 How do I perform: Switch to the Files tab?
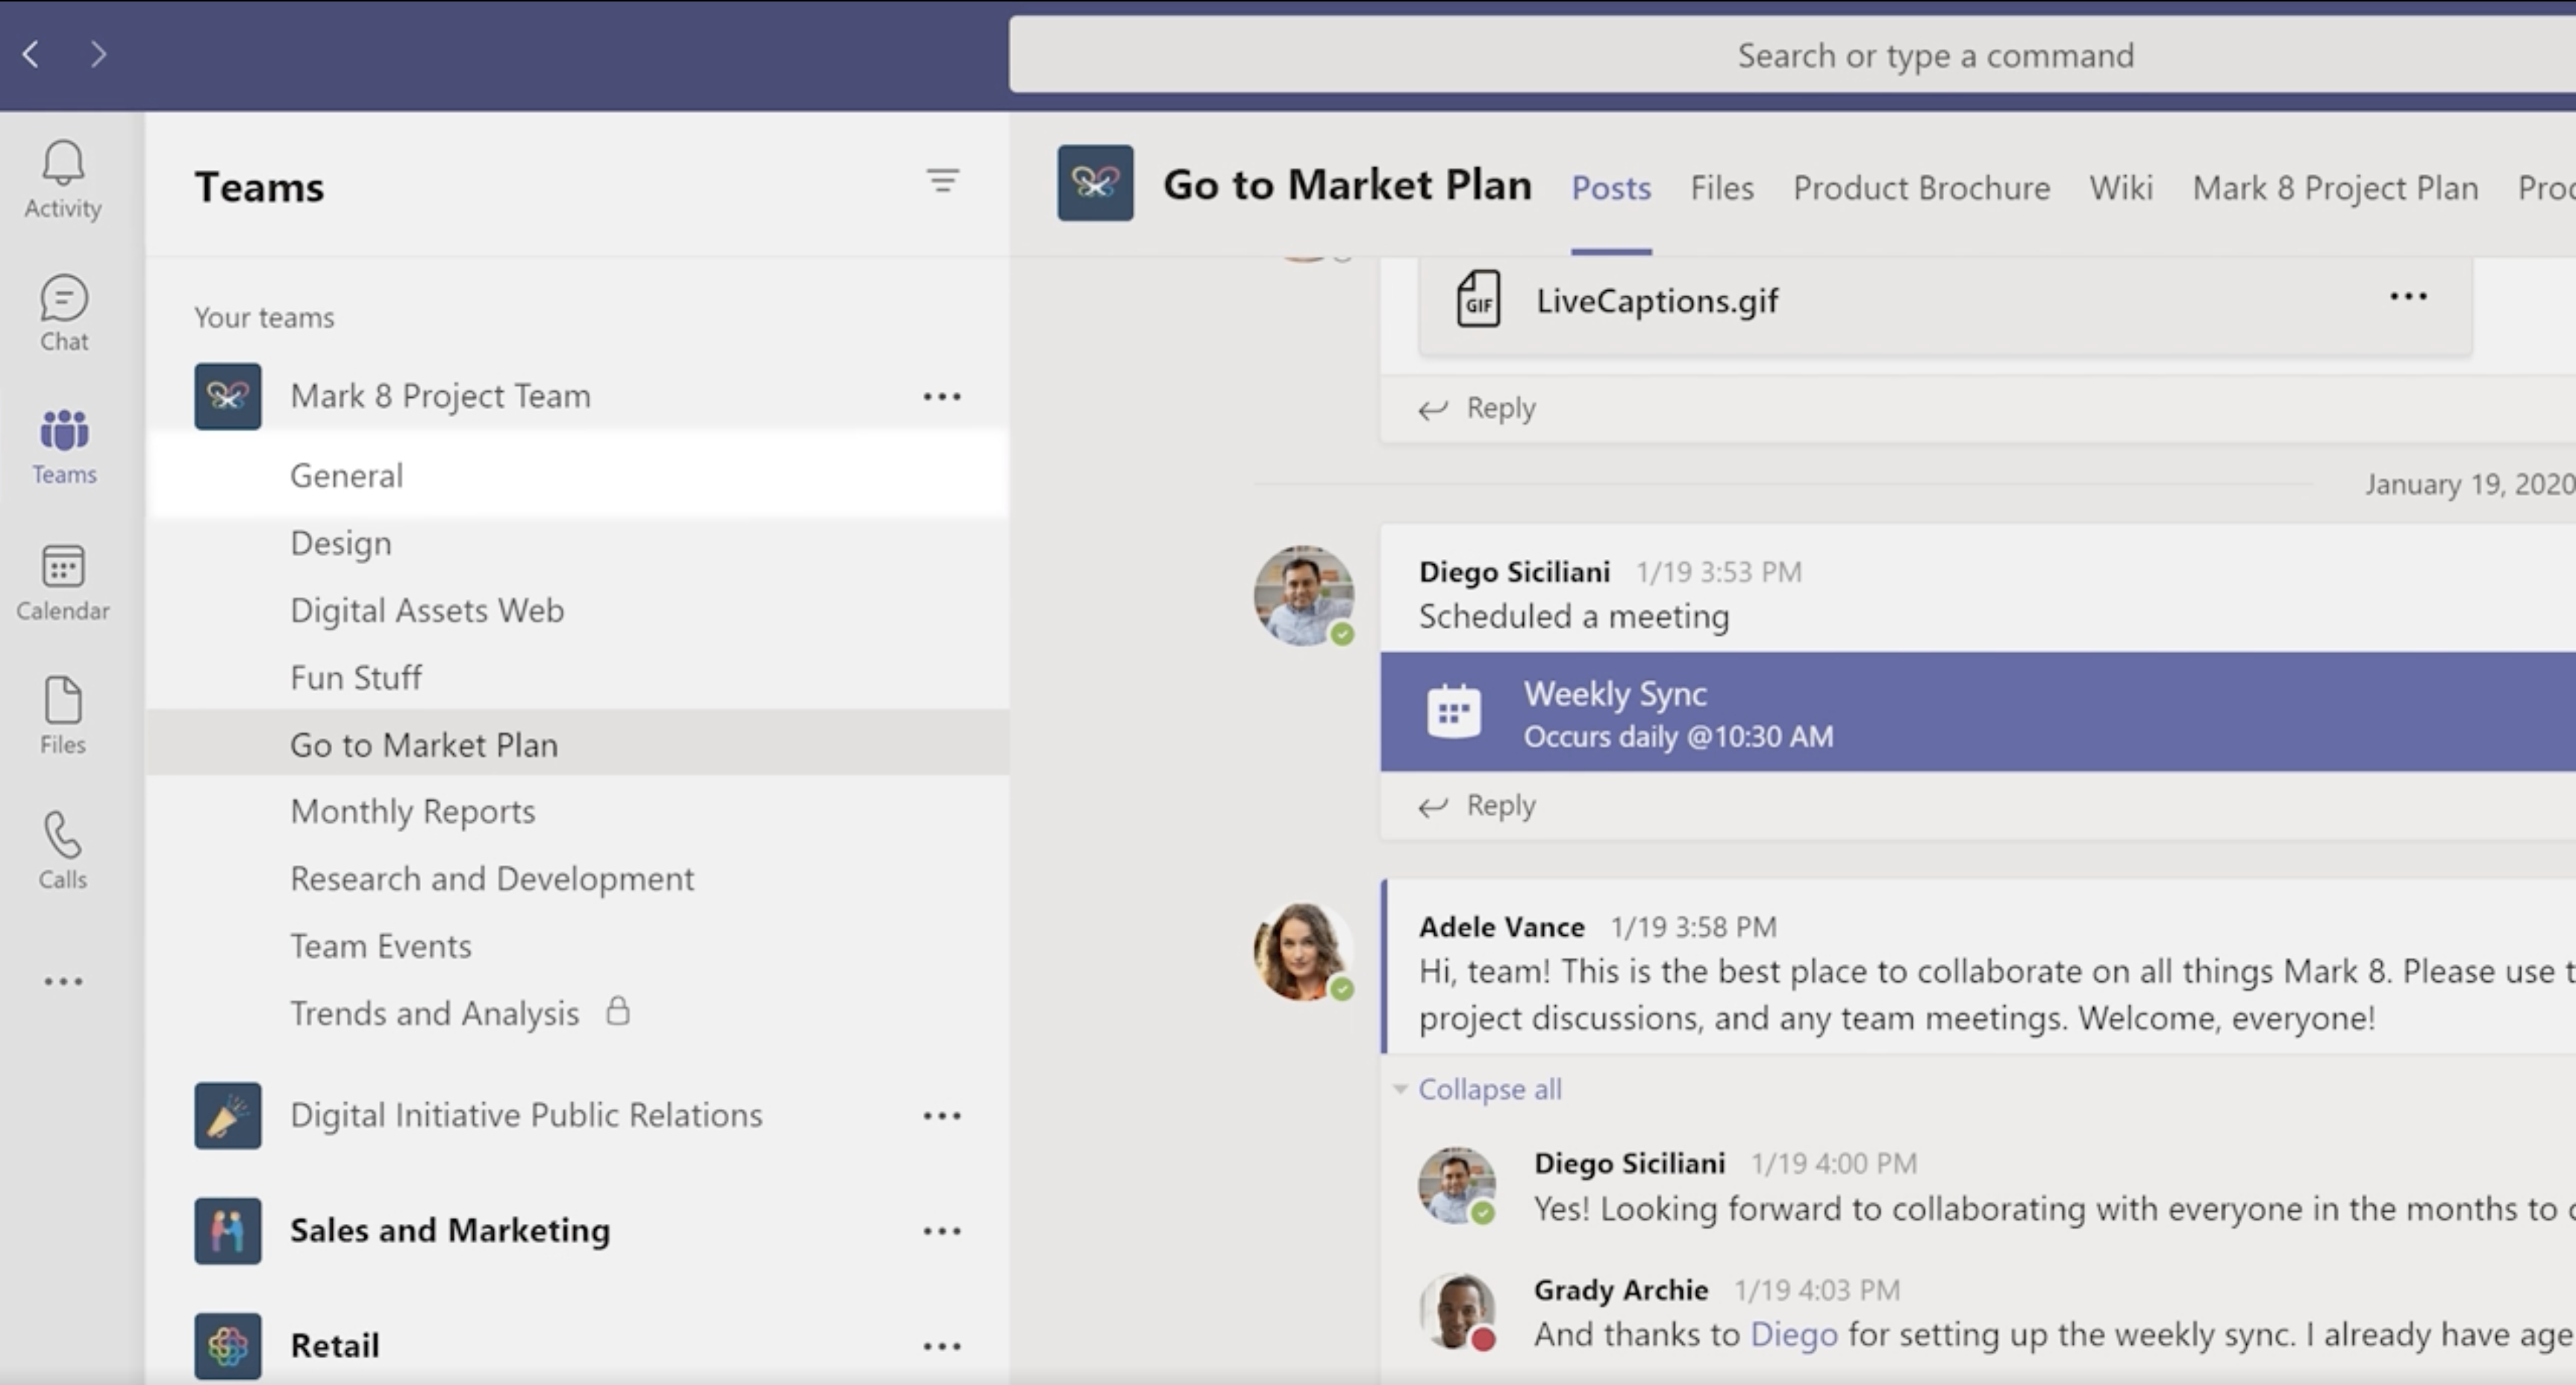(x=1722, y=188)
